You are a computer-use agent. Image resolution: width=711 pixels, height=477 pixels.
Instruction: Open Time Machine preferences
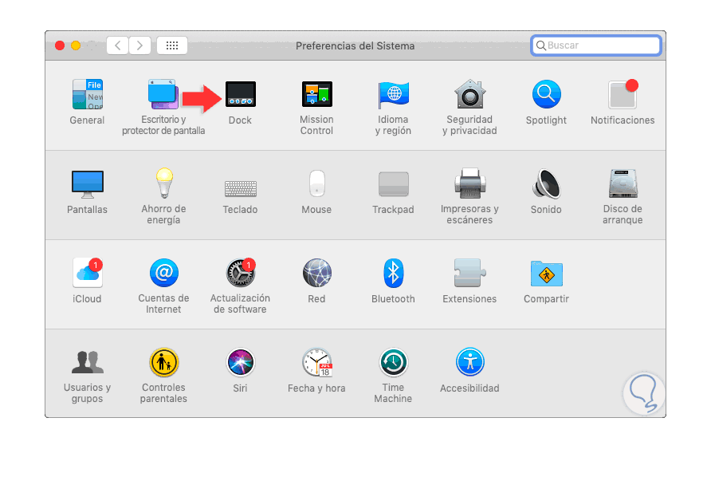click(x=393, y=362)
